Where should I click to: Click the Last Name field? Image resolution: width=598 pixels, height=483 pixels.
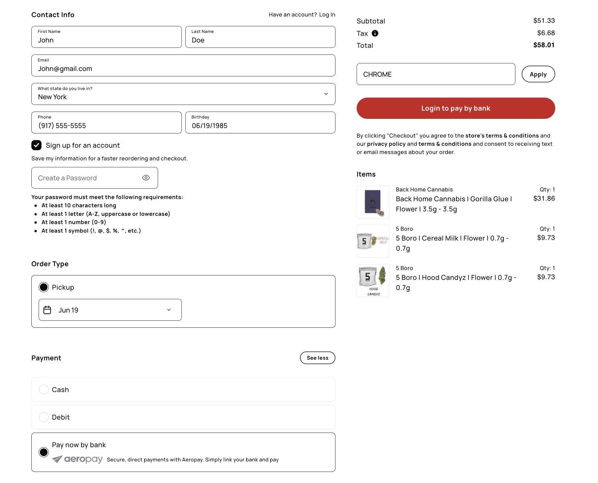point(260,37)
